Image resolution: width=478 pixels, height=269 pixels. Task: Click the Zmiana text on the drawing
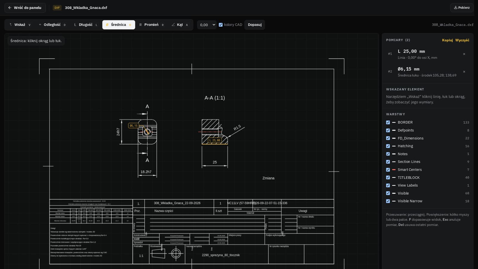(268, 178)
